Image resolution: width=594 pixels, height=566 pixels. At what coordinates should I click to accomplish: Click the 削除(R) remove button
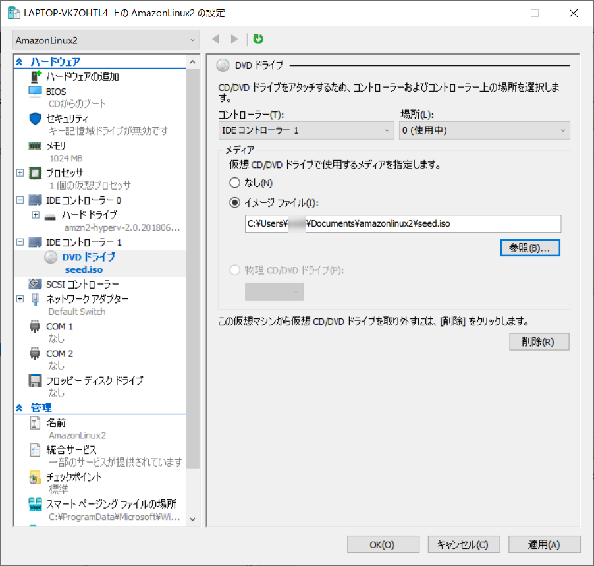point(539,341)
